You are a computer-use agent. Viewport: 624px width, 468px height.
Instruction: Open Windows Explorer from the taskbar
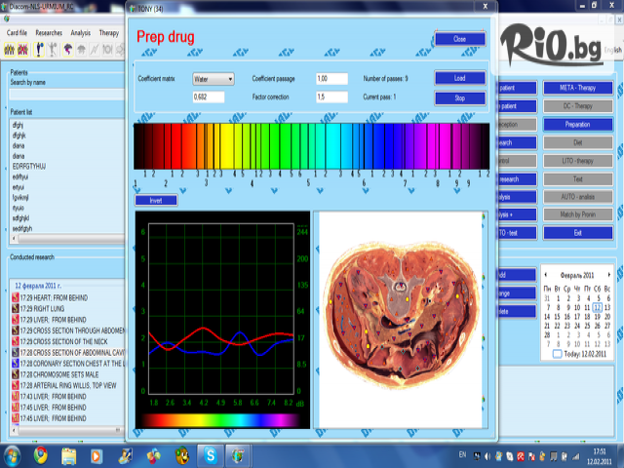coord(68,454)
